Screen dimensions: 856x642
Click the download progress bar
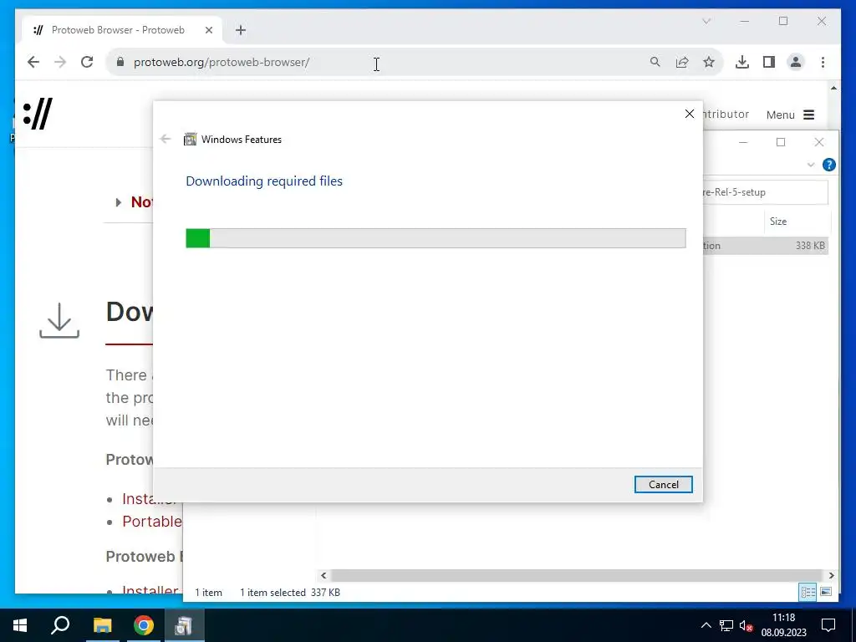click(x=436, y=238)
